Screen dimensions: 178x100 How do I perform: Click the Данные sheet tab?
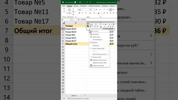(74, 96)
